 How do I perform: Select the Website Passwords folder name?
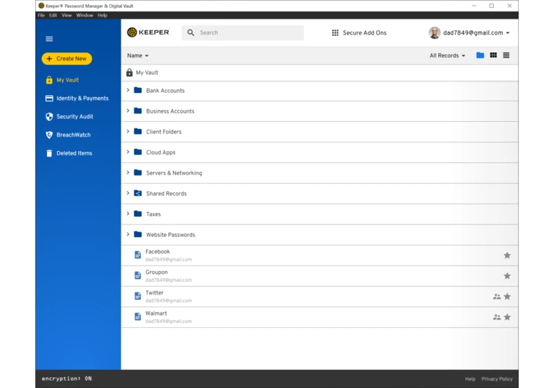click(170, 235)
